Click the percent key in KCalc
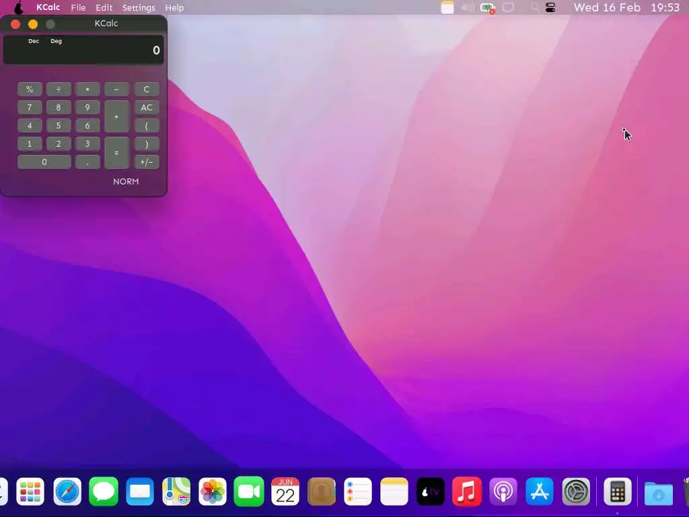This screenshot has height=517, width=689. 30,90
